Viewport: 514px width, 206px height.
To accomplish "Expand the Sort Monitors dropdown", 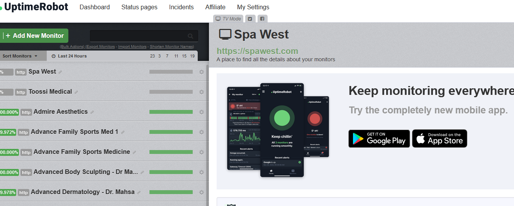I will (20, 56).
